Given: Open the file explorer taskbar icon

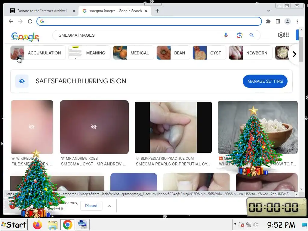Looking at the screenshot, I should point(52,225).
